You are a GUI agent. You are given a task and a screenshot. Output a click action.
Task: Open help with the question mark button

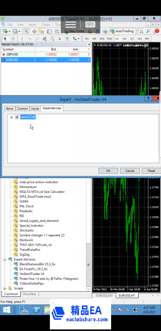point(148,98)
